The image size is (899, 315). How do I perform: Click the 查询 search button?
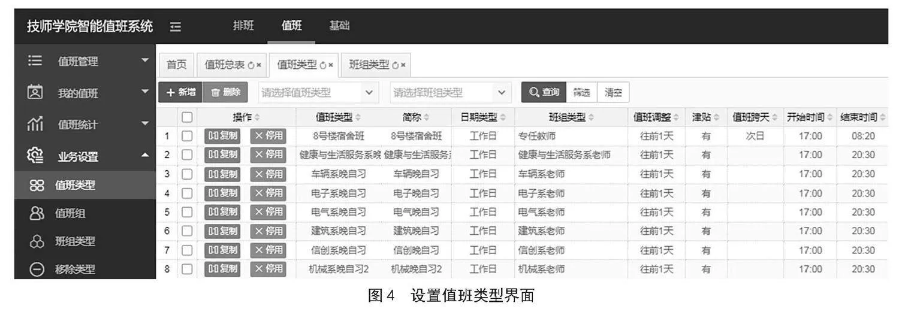pyautogui.click(x=544, y=92)
